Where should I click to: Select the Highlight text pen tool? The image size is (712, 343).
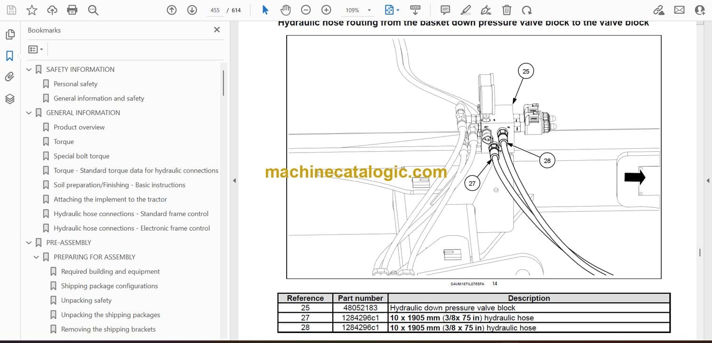(466, 10)
